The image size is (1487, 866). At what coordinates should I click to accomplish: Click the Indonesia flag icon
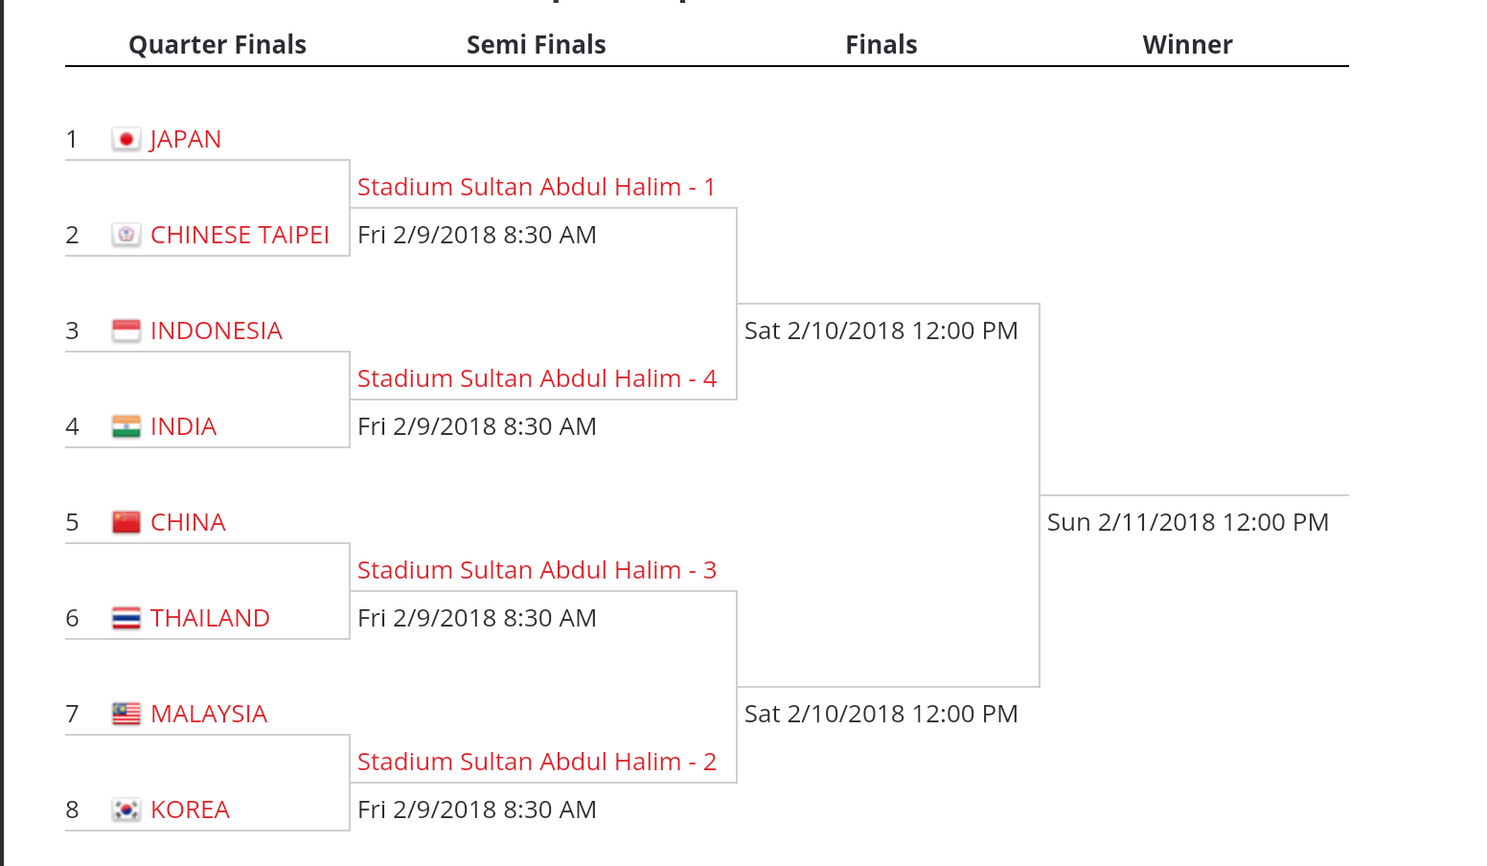point(126,331)
